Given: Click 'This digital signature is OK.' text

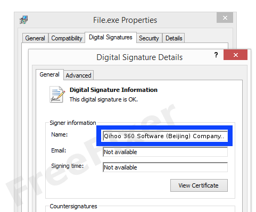Looking at the screenshot, I should 104,99.
